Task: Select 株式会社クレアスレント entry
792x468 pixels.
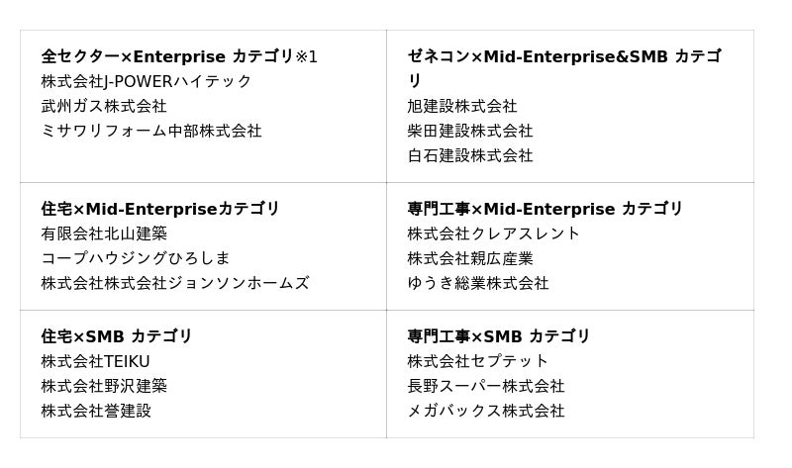Action: 493,234
